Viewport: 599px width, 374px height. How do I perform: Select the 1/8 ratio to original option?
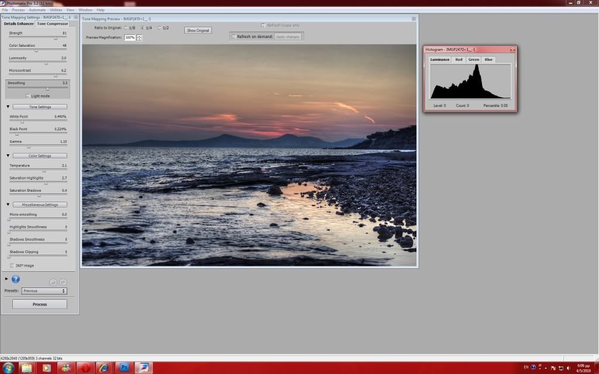click(x=126, y=28)
